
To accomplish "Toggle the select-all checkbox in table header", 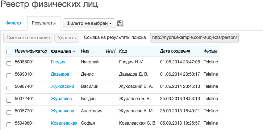I will pyautogui.click(x=9, y=52).
